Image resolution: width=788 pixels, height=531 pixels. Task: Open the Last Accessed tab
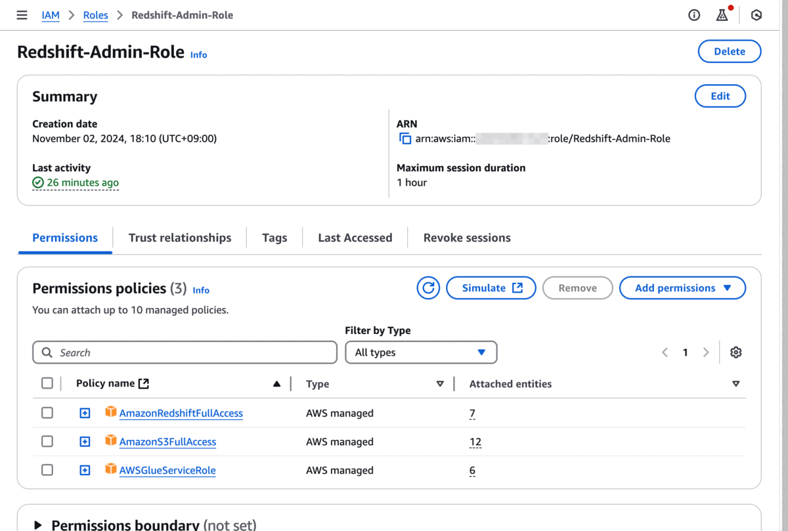click(355, 238)
